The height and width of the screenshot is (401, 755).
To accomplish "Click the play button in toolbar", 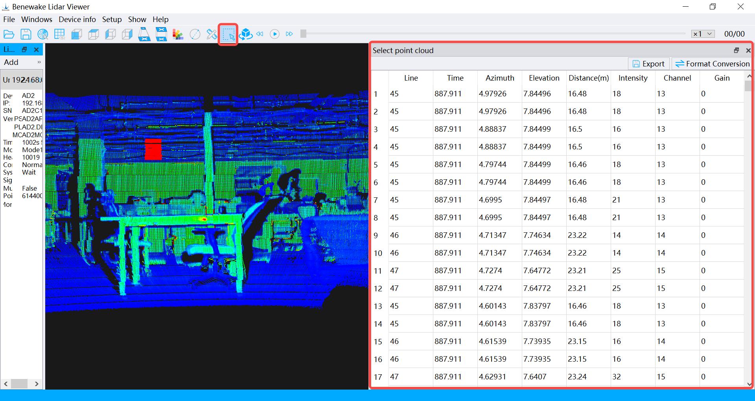I will (275, 34).
